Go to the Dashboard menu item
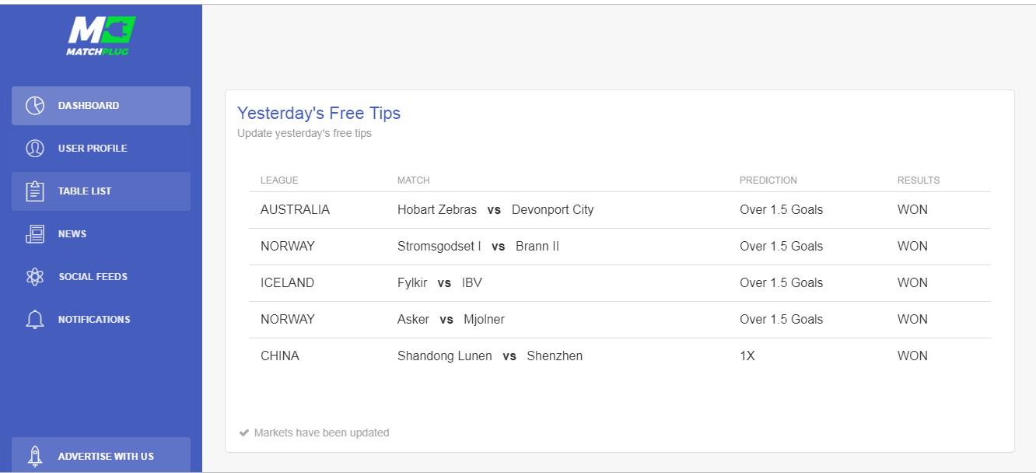 coord(101,106)
